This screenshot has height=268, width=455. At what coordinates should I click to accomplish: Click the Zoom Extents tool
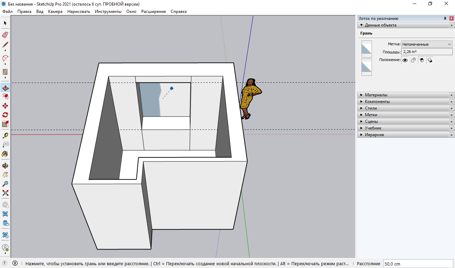pyautogui.click(x=5, y=193)
